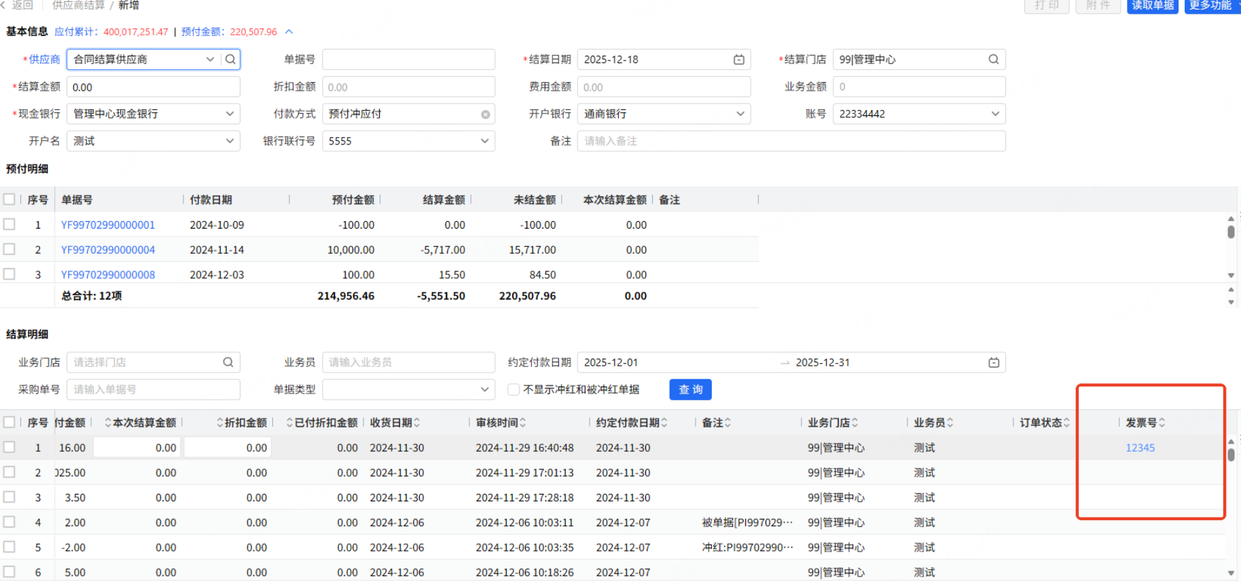The height and width of the screenshot is (582, 1241).
Task: Select prepayment row YF99702990000004 checkbox
Action: (10, 250)
